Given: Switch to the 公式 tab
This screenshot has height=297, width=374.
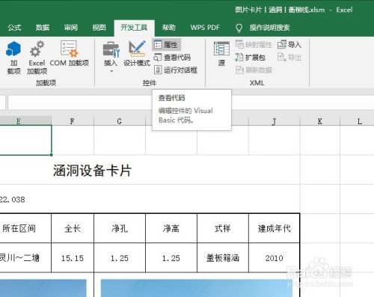Looking at the screenshot, I should click(14, 28).
